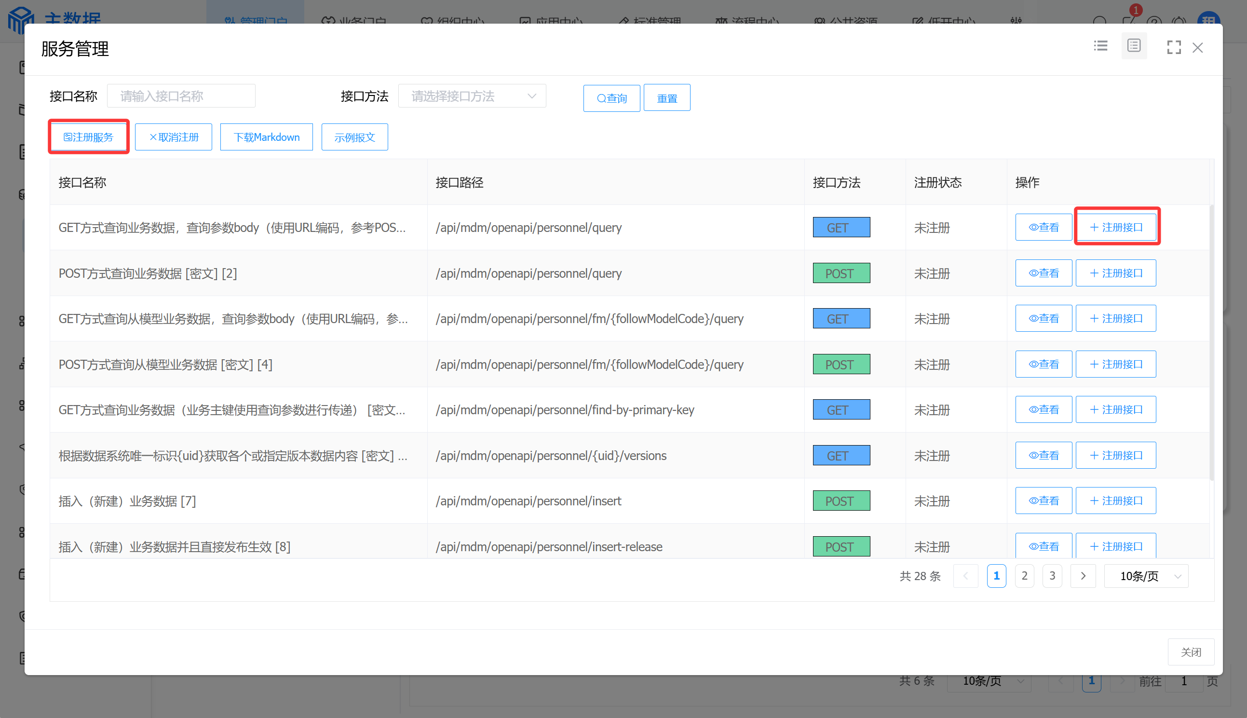Image resolution: width=1247 pixels, height=718 pixels.
Task: Register interface for personnel/insert row
Action: tap(1115, 501)
